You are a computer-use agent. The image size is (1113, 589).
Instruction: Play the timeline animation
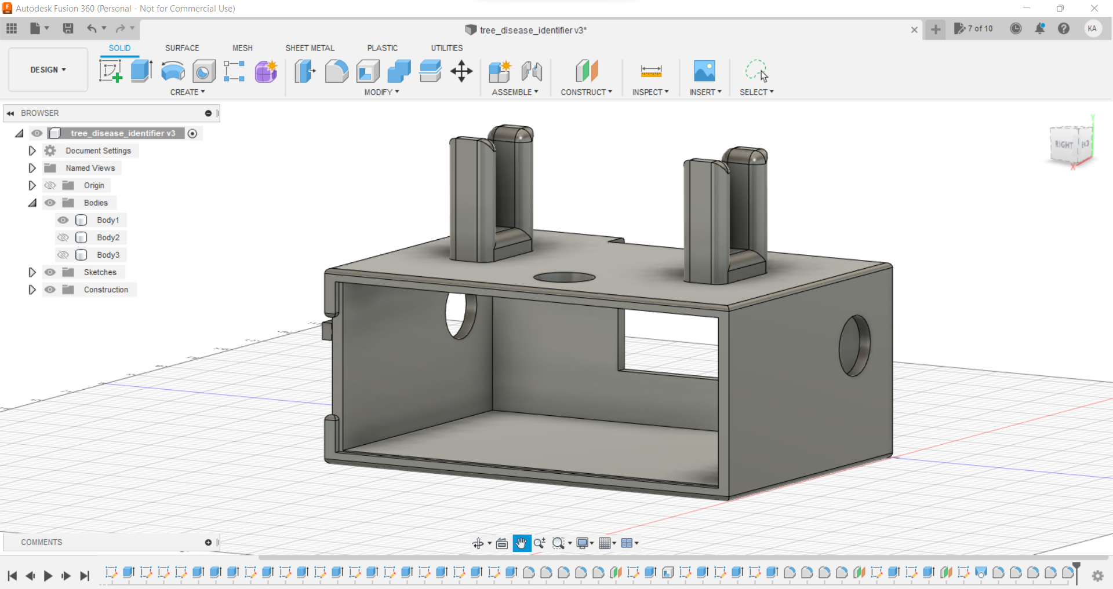click(48, 576)
